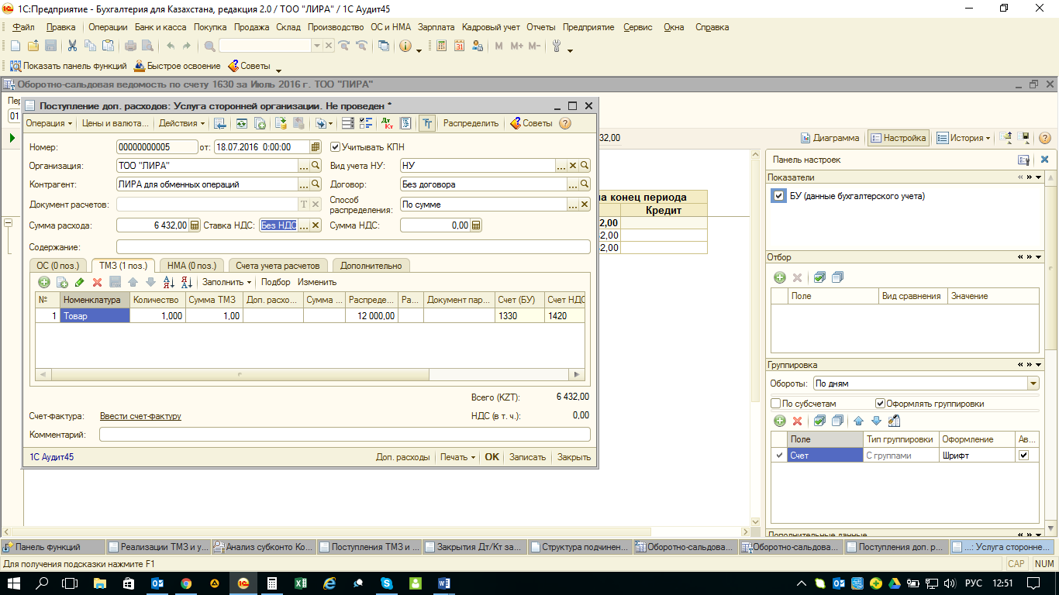Switch to the ОС (0 поз.) tab
Viewport: 1059px width, 595px height.
point(59,266)
